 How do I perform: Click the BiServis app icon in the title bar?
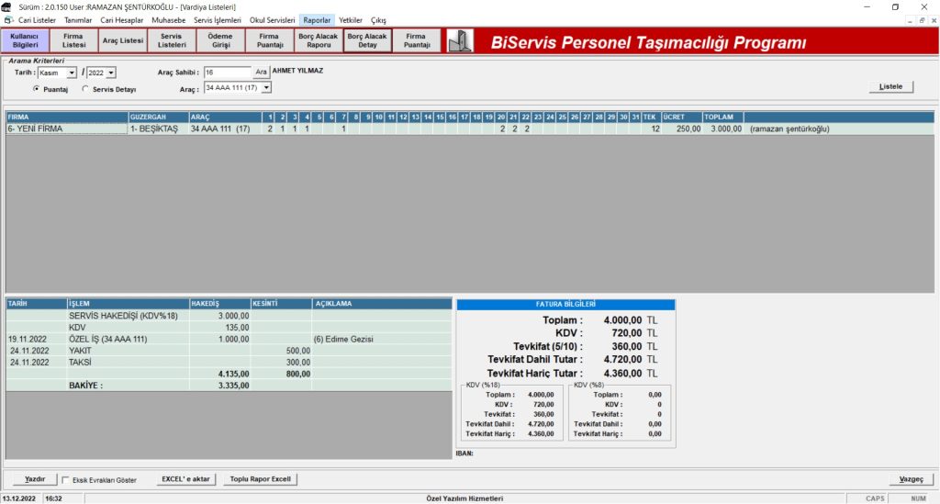(x=7, y=6)
